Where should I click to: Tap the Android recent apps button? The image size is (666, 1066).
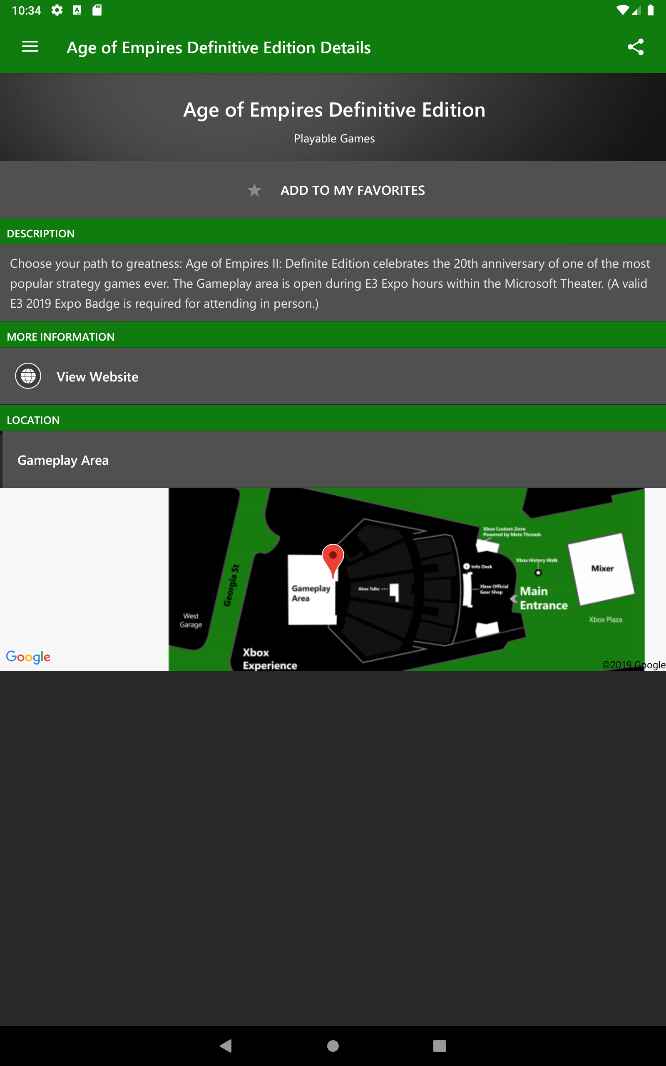point(440,1046)
